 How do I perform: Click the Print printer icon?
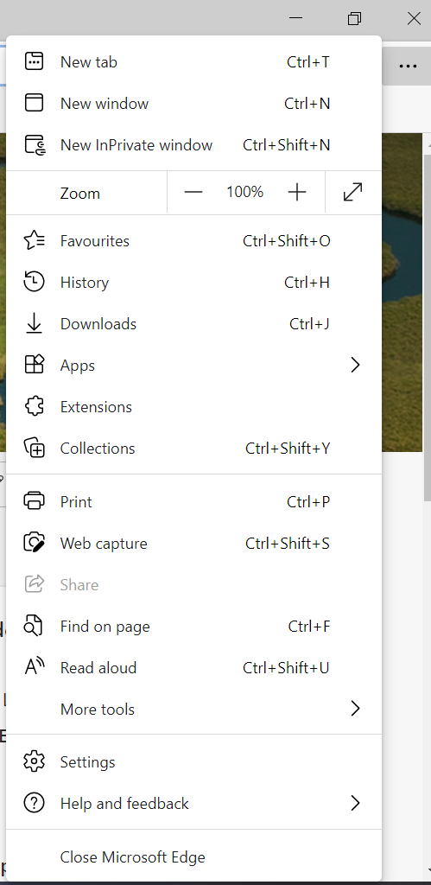pyautogui.click(x=34, y=502)
